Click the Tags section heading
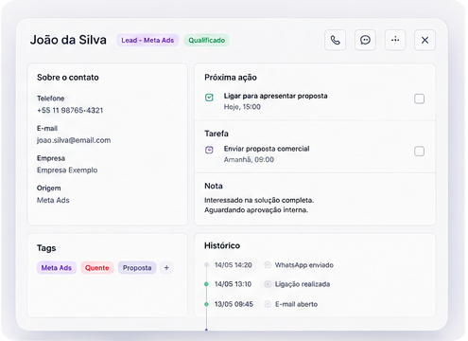 pyautogui.click(x=46, y=248)
